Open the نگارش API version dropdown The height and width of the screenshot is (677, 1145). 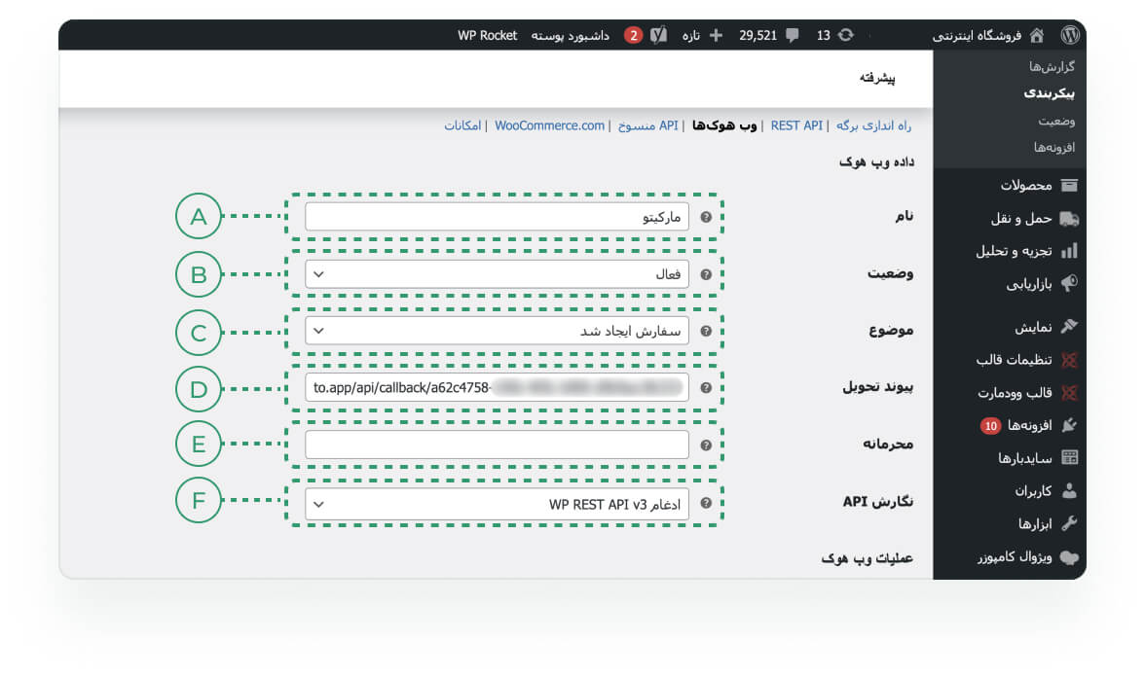tap(497, 504)
